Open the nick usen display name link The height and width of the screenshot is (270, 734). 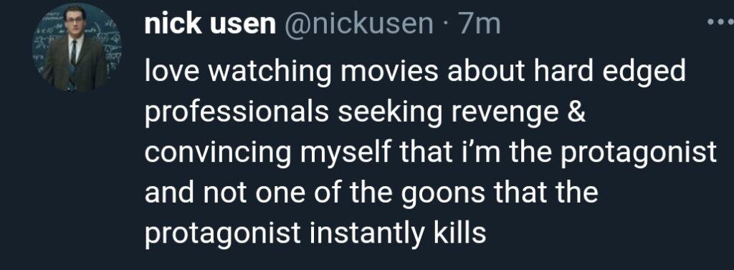point(210,24)
